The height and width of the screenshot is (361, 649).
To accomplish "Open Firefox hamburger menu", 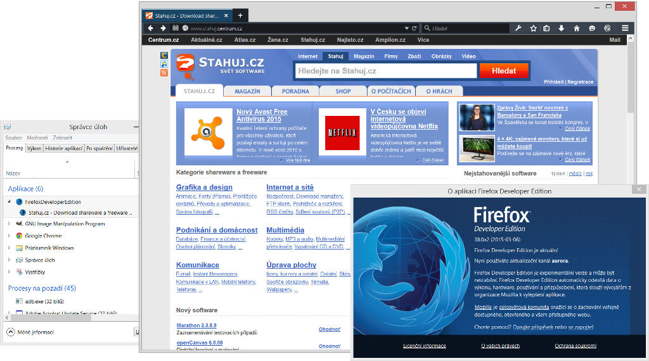I will click(x=625, y=28).
